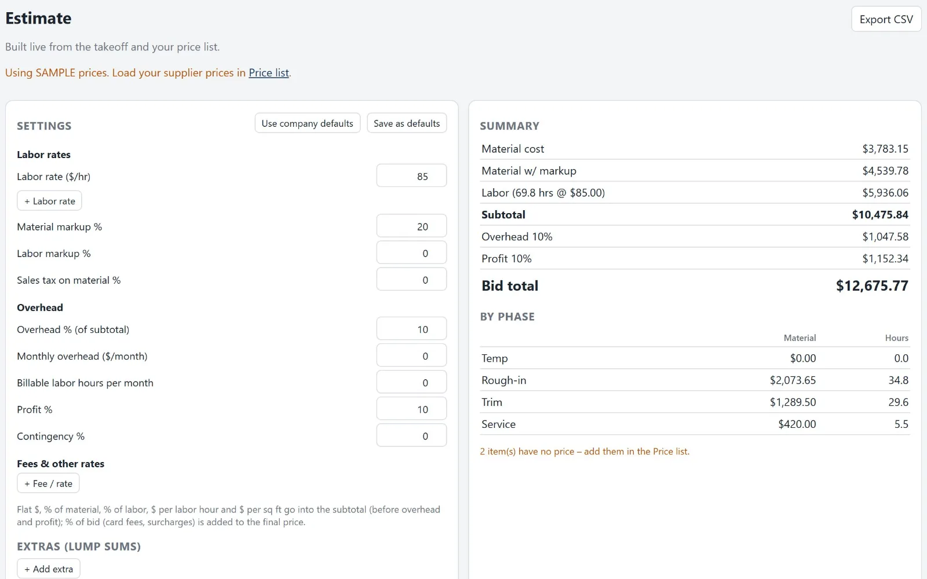Click the + Fee / rate button
The width and height of the screenshot is (927, 579).
click(x=48, y=483)
